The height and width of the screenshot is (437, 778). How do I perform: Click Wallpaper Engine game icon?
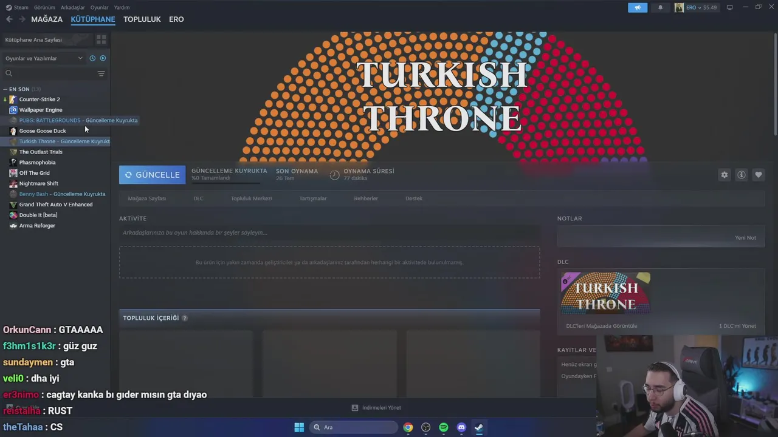pos(13,110)
